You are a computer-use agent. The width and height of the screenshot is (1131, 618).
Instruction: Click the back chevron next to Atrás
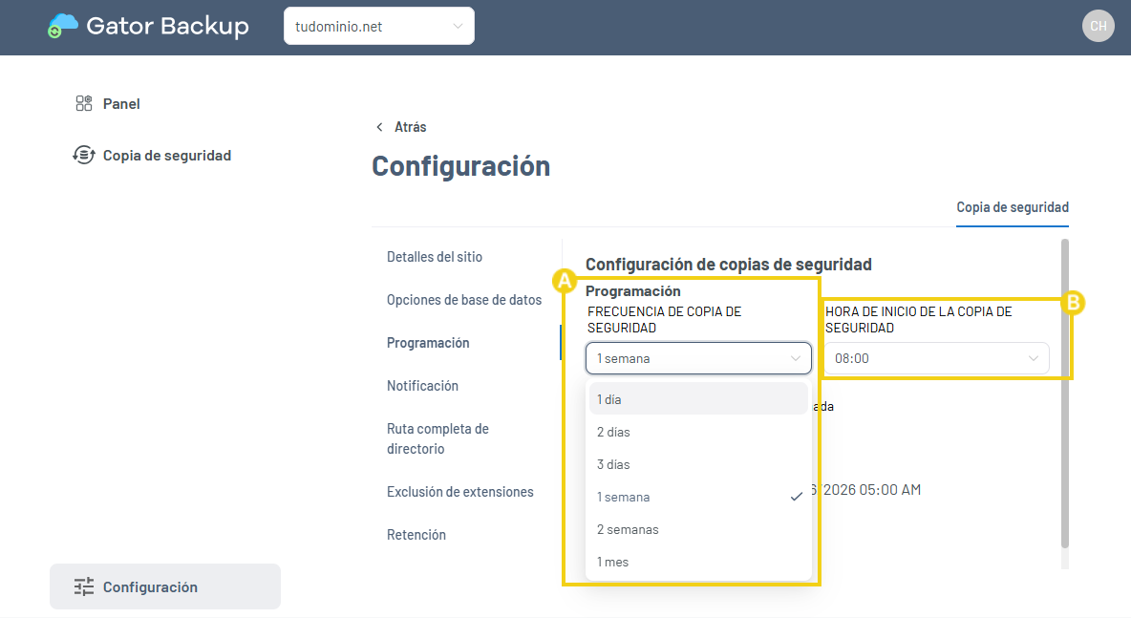379,127
